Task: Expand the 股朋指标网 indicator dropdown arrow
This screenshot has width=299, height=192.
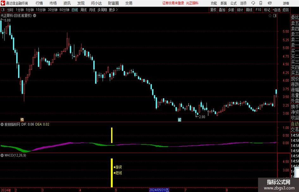Action: coord(2,124)
